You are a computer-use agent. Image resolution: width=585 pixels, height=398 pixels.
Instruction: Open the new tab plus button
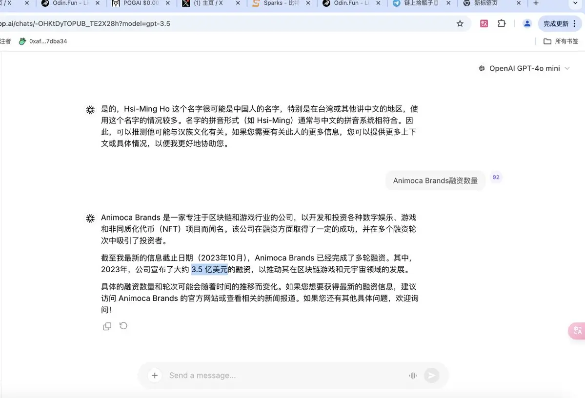[536, 3]
